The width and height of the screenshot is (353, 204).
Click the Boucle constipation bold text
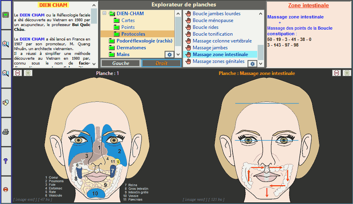point(300,31)
